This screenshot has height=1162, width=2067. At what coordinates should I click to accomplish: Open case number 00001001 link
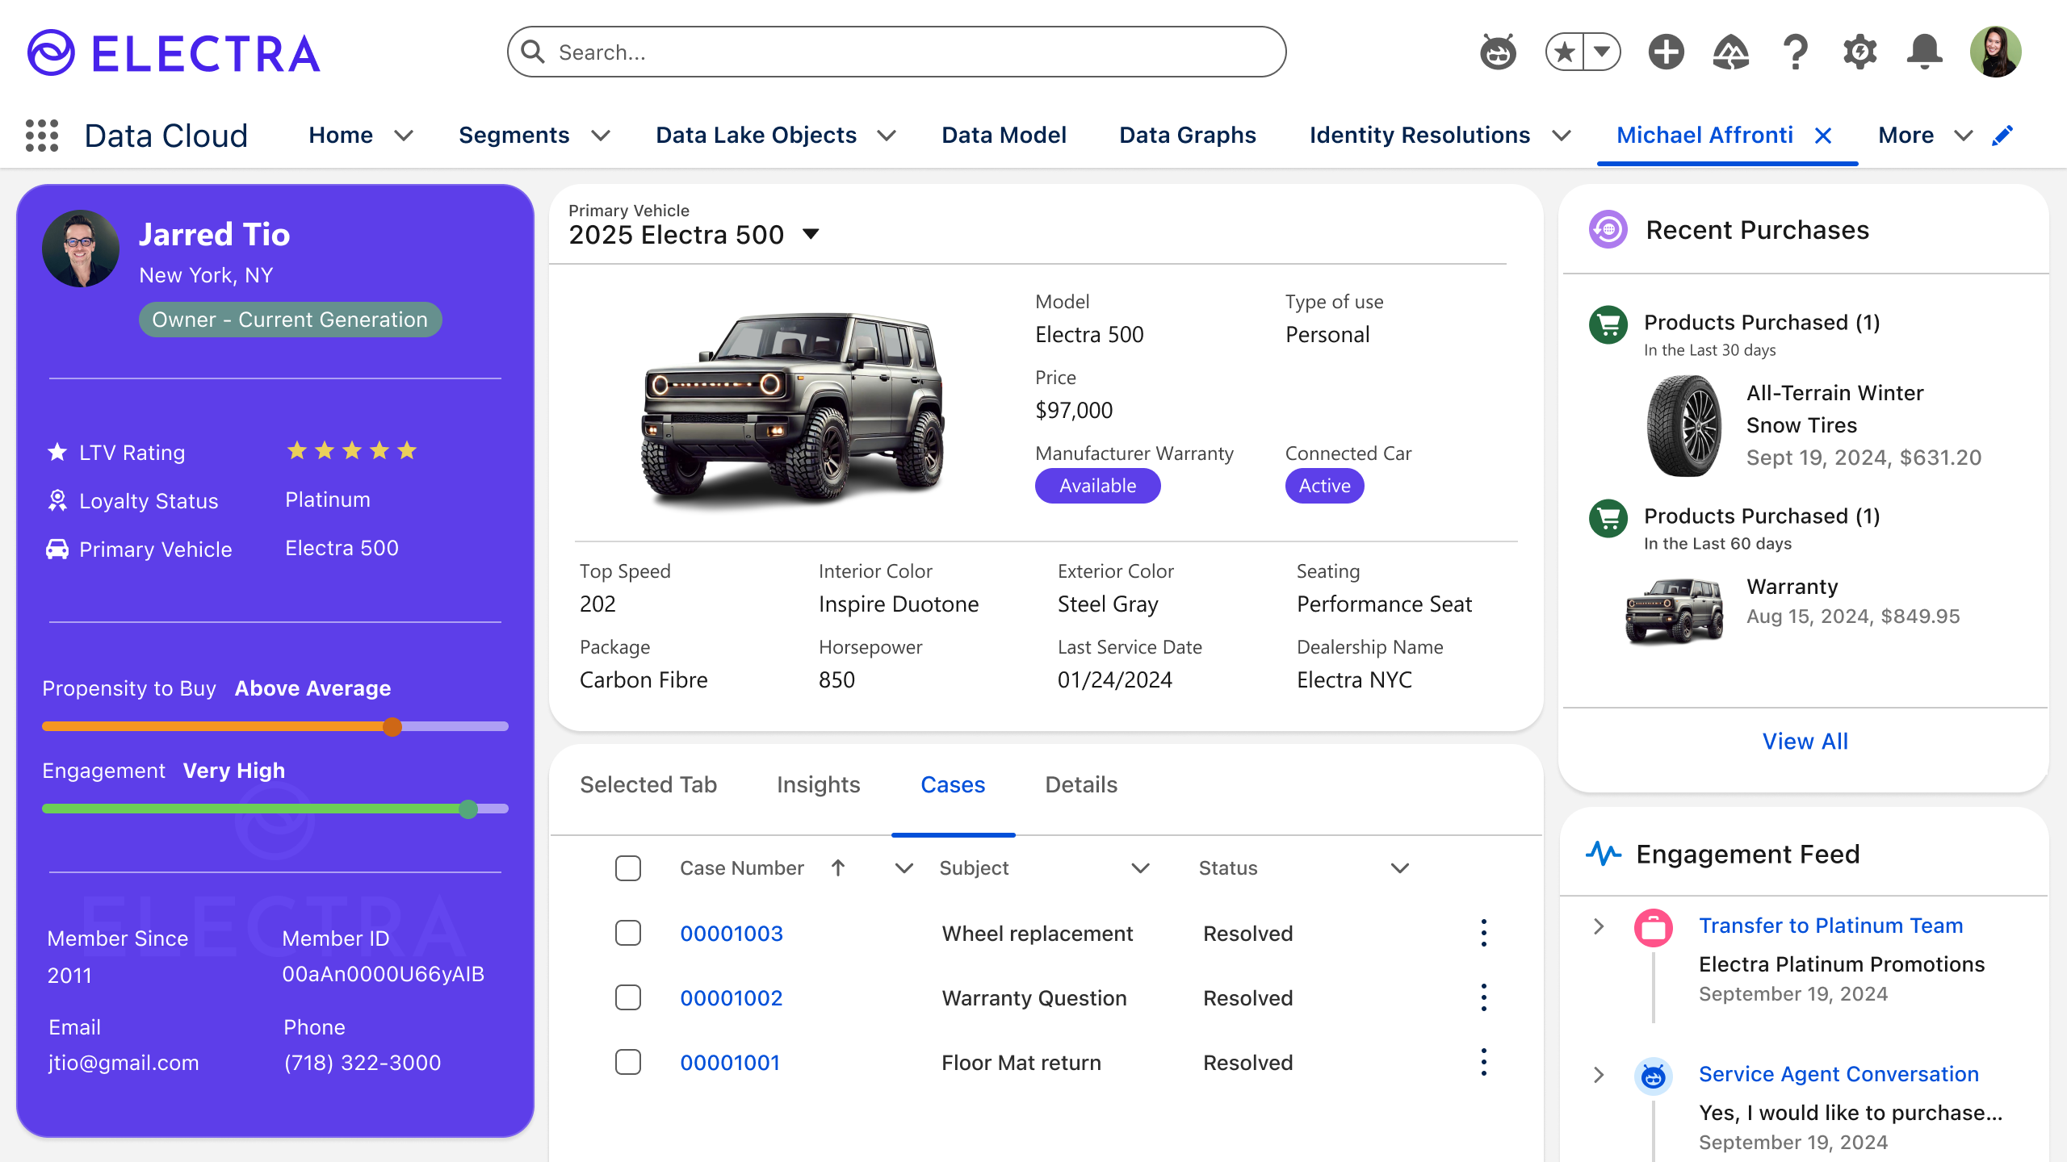(x=730, y=1063)
